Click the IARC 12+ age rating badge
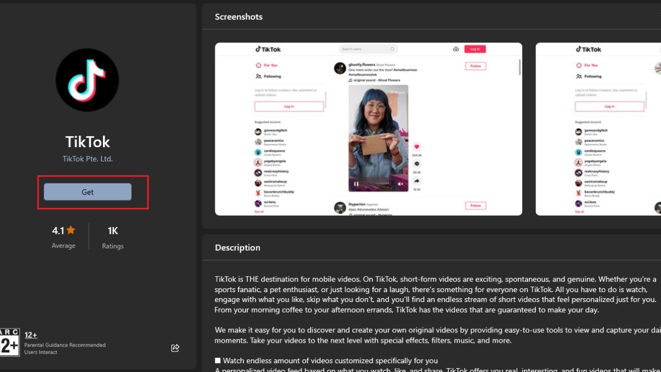 click(9, 342)
